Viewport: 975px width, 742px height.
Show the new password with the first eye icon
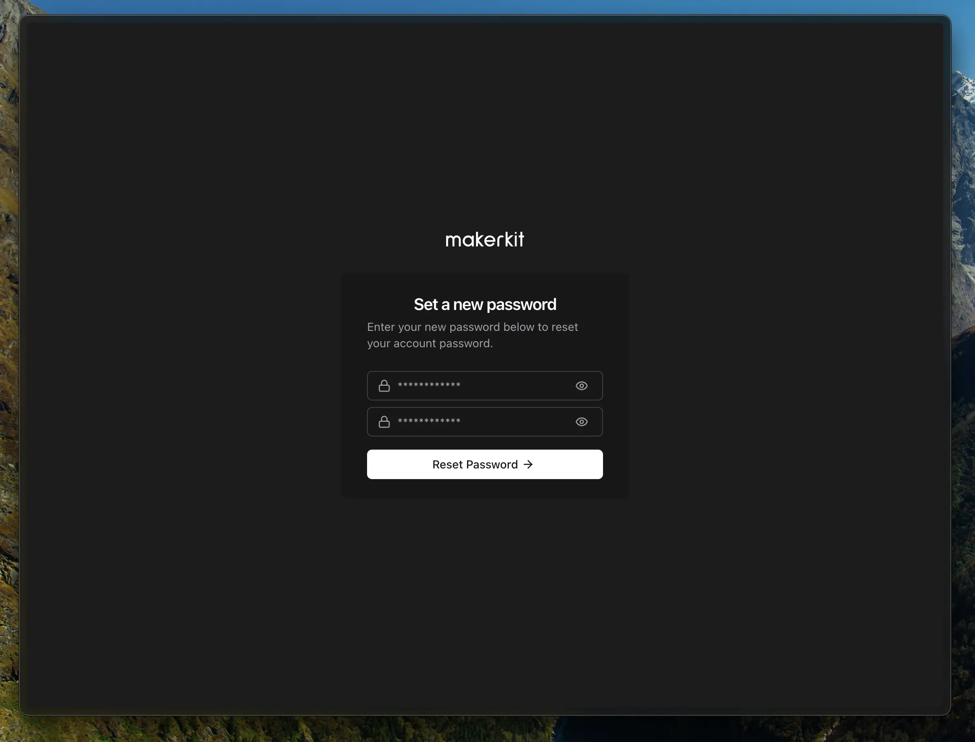point(581,386)
